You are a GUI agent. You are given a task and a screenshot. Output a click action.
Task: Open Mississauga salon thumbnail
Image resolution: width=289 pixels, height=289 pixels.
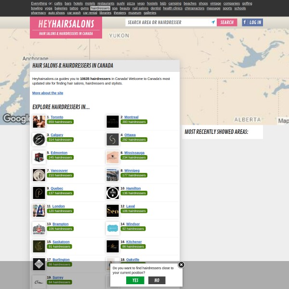pyautogui.click(x=113, y=157)
